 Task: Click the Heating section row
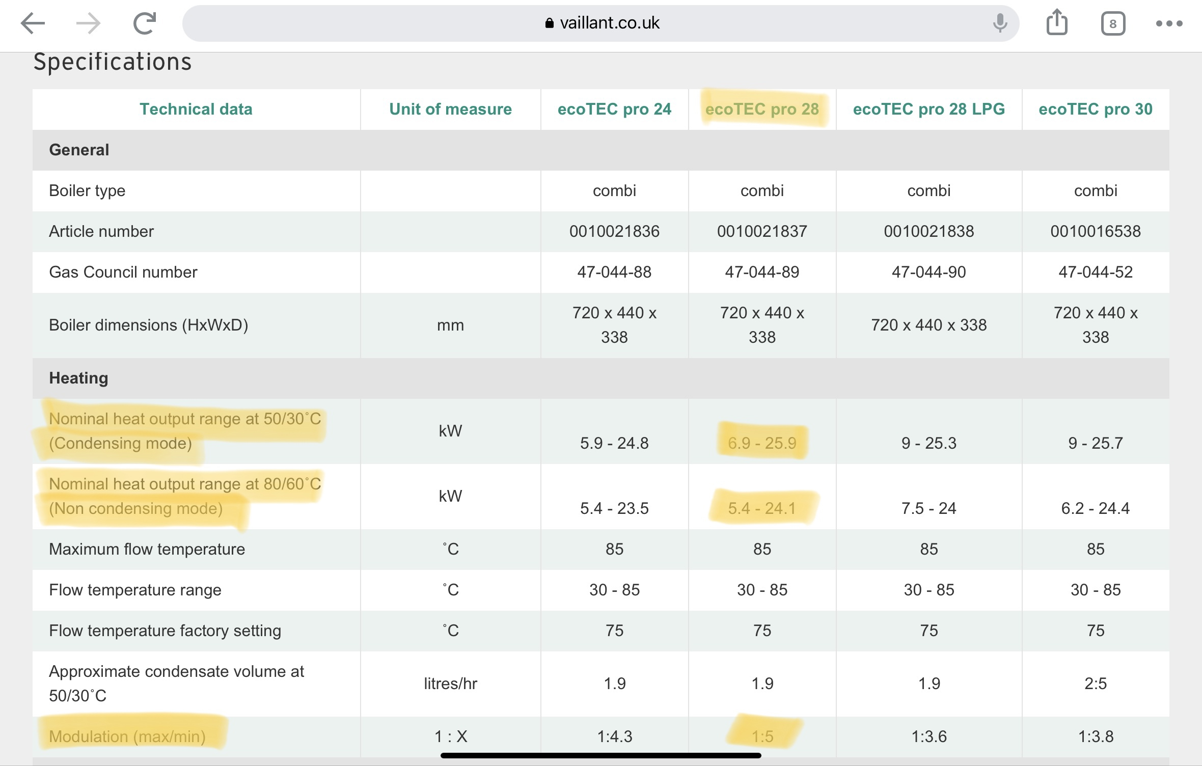tap(600, 378)
